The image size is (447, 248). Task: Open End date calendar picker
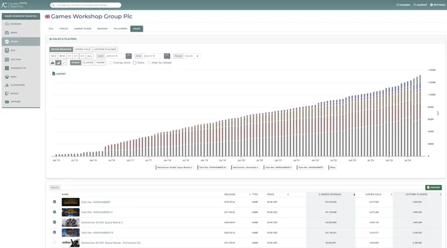(x=167, y=56)
